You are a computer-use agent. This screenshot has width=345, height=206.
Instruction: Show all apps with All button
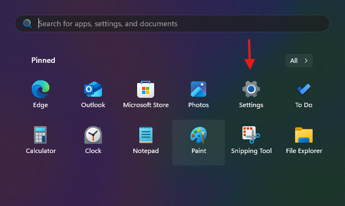click(x=299, y=61)
